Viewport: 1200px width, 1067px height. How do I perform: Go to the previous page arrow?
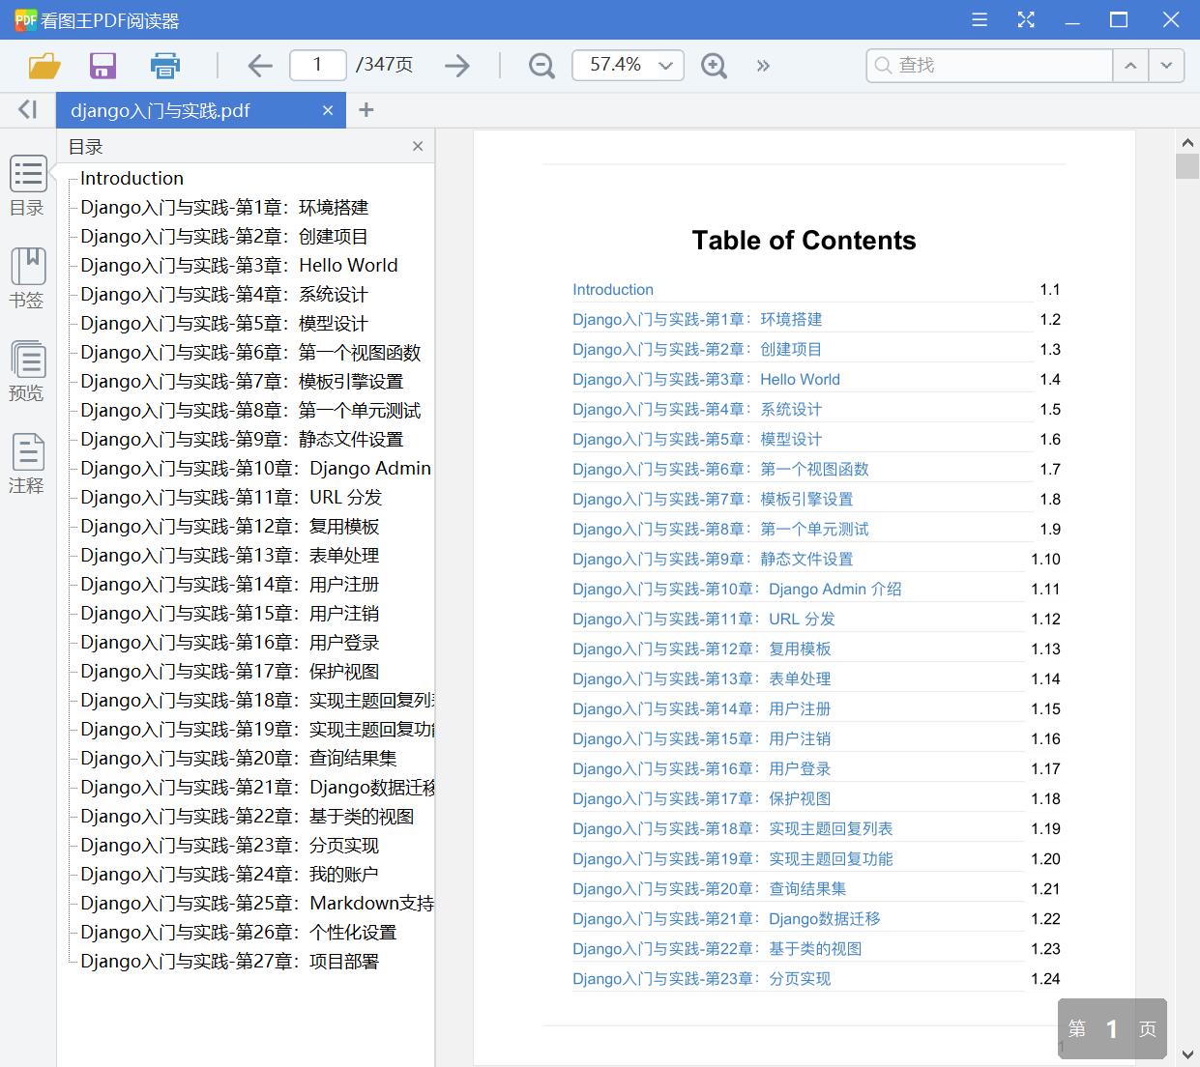click(259, 66)
